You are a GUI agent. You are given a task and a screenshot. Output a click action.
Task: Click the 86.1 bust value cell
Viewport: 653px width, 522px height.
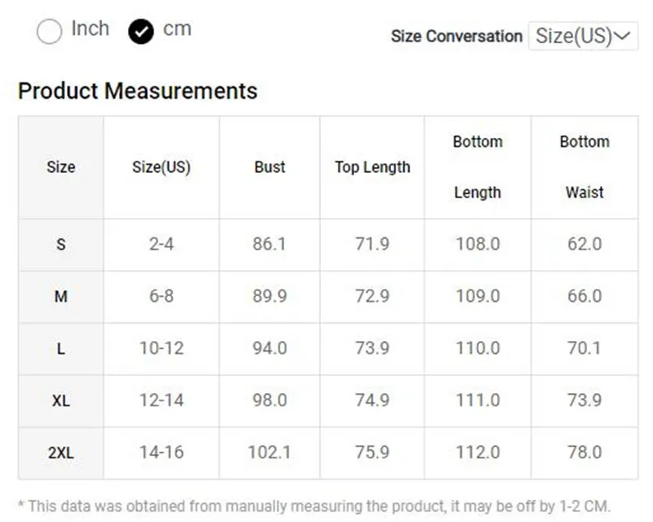click(x=269, y=245)
